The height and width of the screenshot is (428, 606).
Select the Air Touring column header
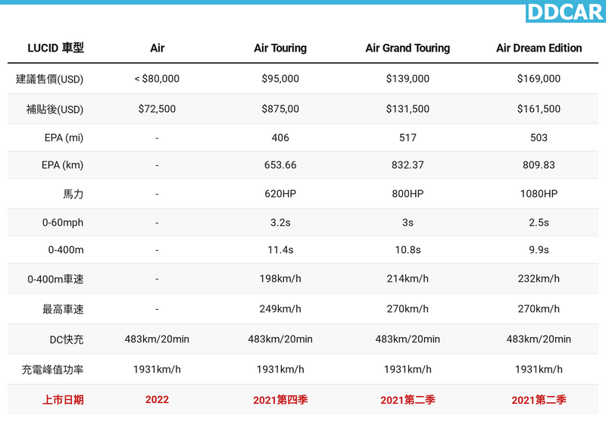coord(280,48)
